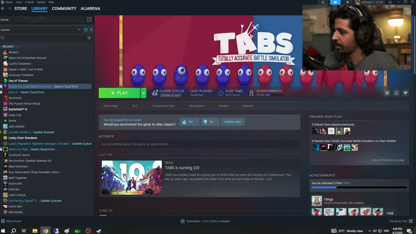Add TABS to favorites with heart icon
416x234 pixels.
pyautogui.click(x=405, y=93)
